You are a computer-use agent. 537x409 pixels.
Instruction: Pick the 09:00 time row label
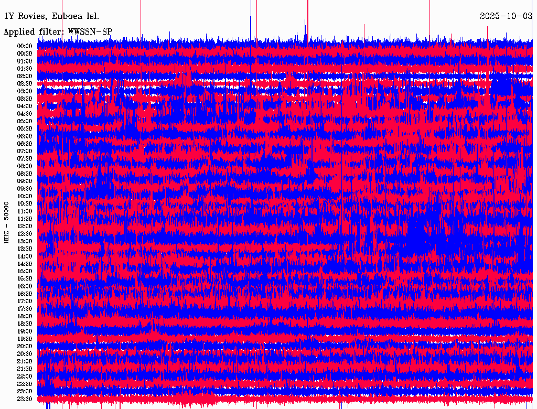point(25,181)
